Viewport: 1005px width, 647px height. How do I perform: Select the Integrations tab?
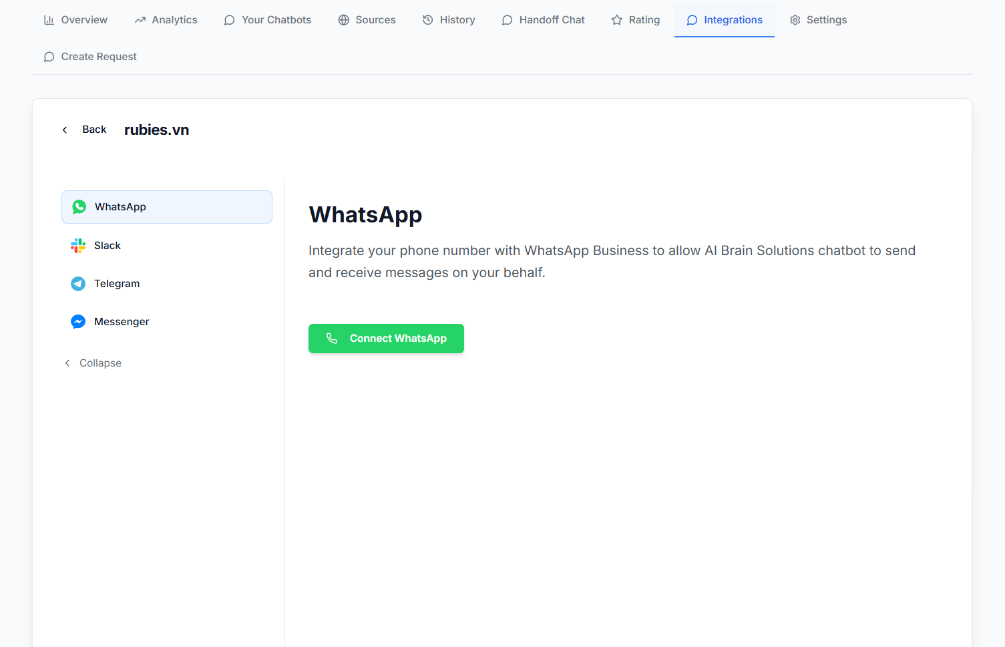tap(725, 20)
